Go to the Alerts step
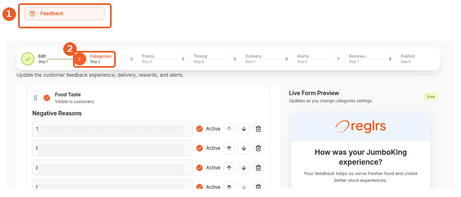Image resolution: width=461 pixels, height=197 pixels. pos(295,59)
